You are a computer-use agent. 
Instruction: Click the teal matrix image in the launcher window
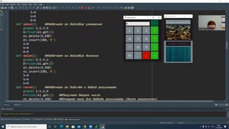(x=178, y=54)
